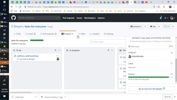Expand hidden bookmarks chevron
177x100 pixels.
(x=157, y=11)
